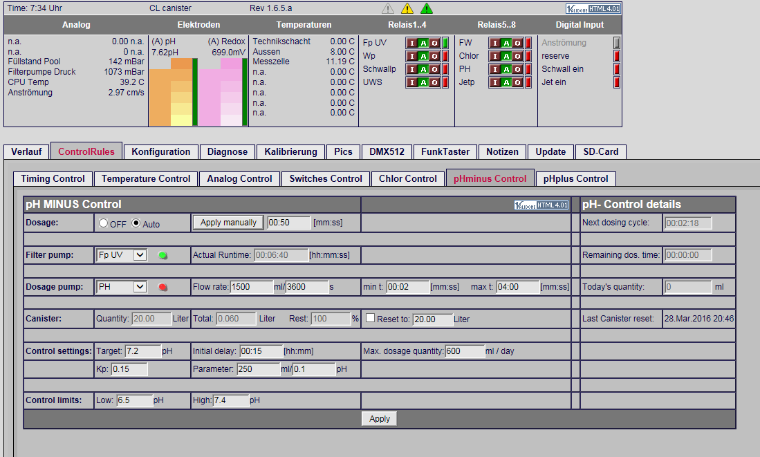Image resolution: width=760 pixels, height=457 pixels.
Task: Click the green Fp UV relay status LED
Action: (445, 43)
